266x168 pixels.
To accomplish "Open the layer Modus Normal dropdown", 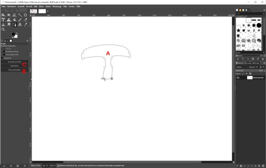I will click(253, 67).
